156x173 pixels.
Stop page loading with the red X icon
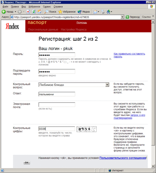(x=28, y=12)
